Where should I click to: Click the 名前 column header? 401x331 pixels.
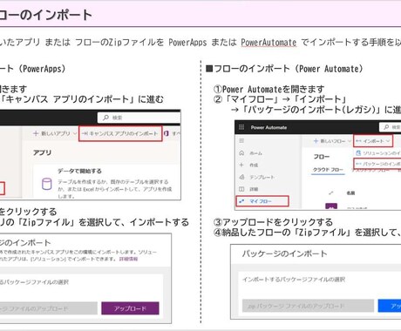(x=350, y=193)
